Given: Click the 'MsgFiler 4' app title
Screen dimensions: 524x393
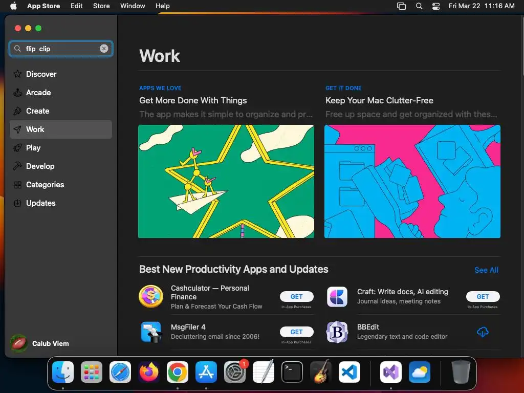Looking at the screenshot, I should [188, 327].
